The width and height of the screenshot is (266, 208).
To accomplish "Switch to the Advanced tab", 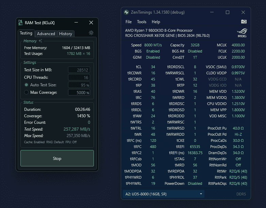I will pos(46,34).
